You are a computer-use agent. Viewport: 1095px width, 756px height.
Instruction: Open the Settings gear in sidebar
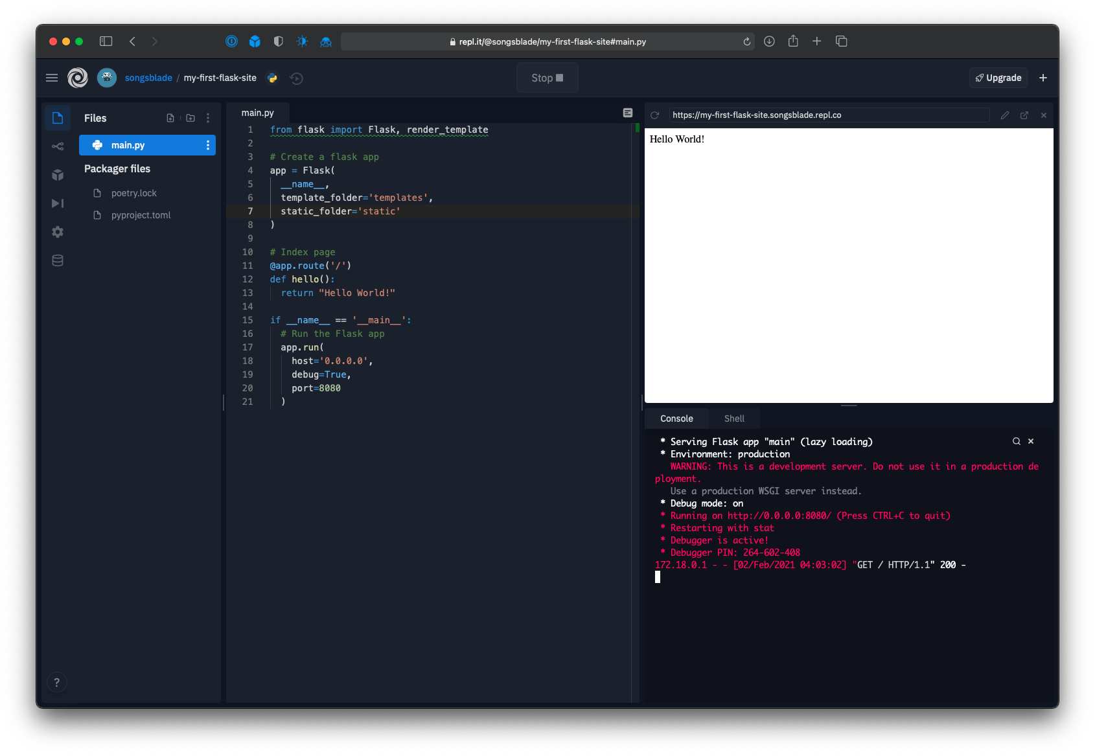[58, 232]
